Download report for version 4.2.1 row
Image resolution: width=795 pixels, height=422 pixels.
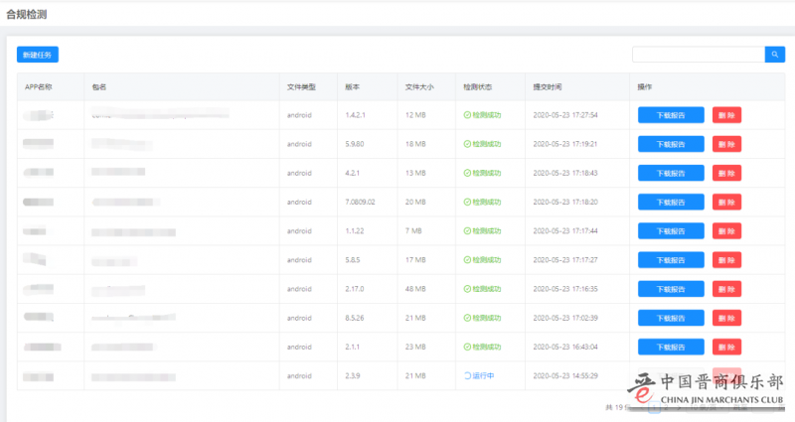click(671, 173)
